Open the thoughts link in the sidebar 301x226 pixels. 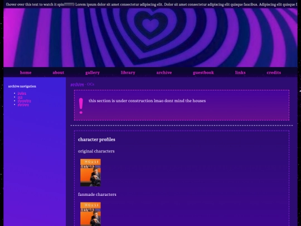click(x=24, y=101)
